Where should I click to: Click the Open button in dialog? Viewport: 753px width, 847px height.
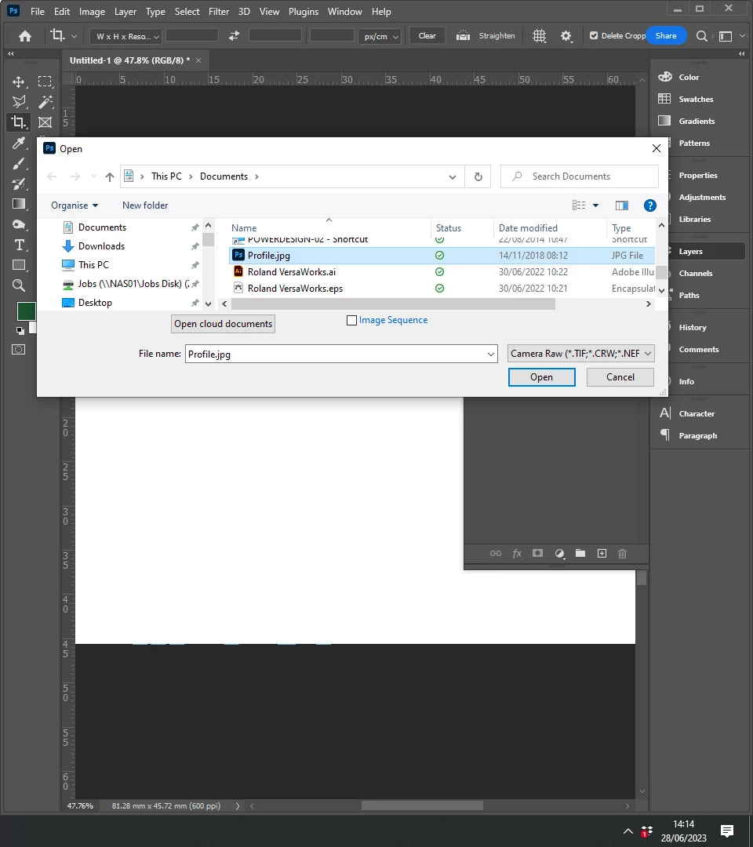[x=541, y=377]
